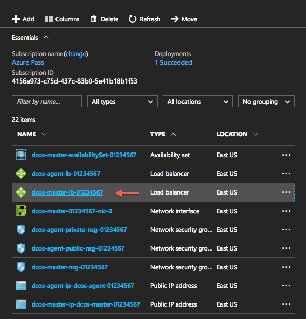
Task: Open more options for dcos-master-lb-01234567 row
Action: point(286,192)
